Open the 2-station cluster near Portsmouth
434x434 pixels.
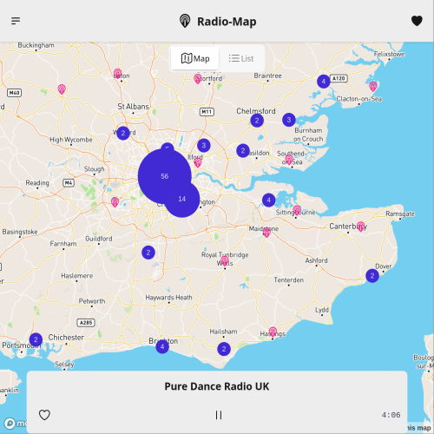pos(36,339)
